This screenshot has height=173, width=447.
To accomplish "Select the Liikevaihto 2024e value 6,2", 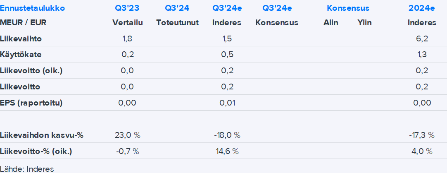I will click(422, 39).
